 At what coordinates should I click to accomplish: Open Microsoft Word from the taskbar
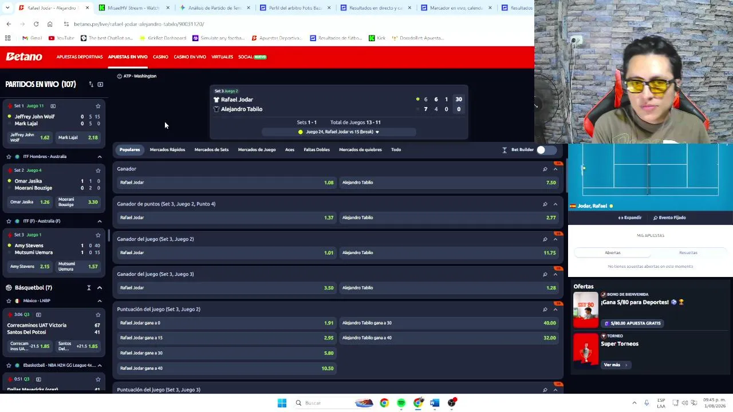tap(435, 403)
